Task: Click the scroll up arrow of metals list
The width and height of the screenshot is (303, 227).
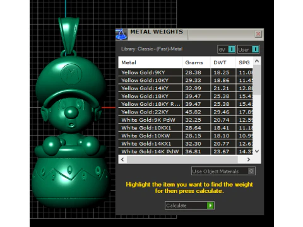Action: pos(257,61)
